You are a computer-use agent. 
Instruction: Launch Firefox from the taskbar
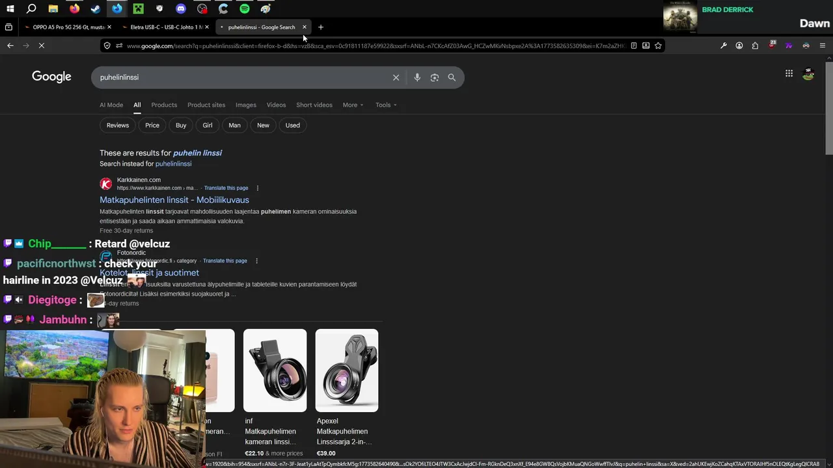click(74, 8)
